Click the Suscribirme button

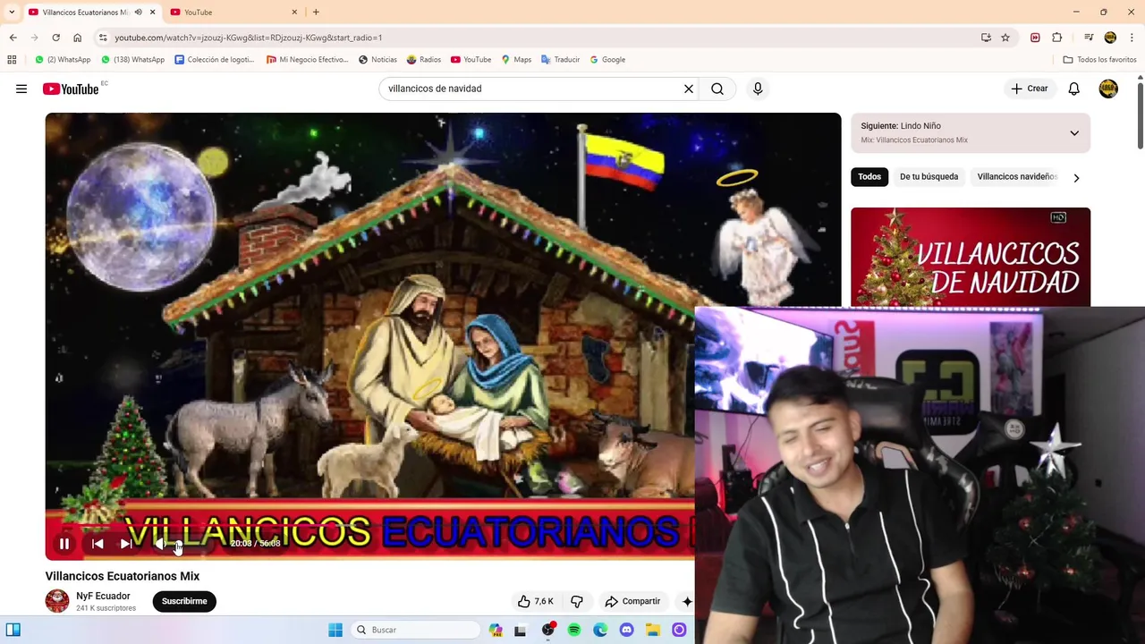pyautogui.click(x=184, y=601)
